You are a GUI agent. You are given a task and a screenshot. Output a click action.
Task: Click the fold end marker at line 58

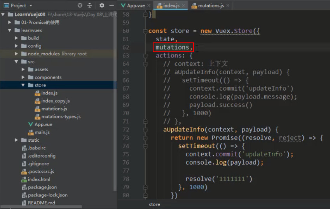pyautogui.click(x=145, y=14)
